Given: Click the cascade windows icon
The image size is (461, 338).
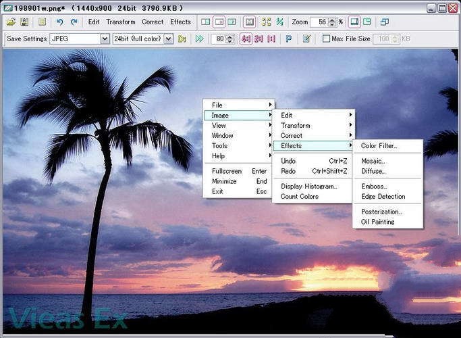Looking at the screenshot, I should coord(384,22).
